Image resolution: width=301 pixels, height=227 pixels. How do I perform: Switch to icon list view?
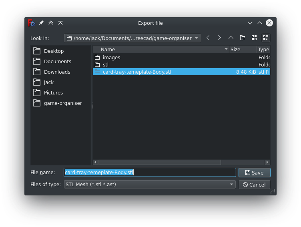pyautogui.click(x=254, y=38)
